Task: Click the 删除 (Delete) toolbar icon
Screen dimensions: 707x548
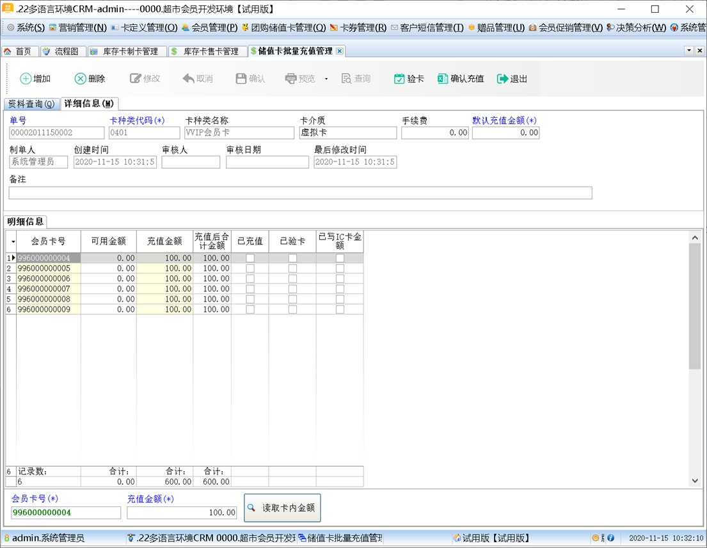Action: [x=81, y=79]
